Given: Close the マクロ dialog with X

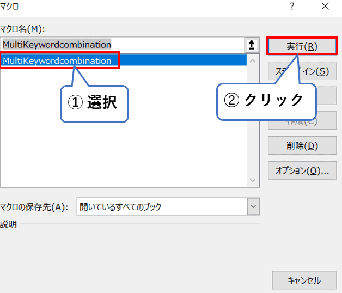Looking at the screenshot, I should point(325,8).
